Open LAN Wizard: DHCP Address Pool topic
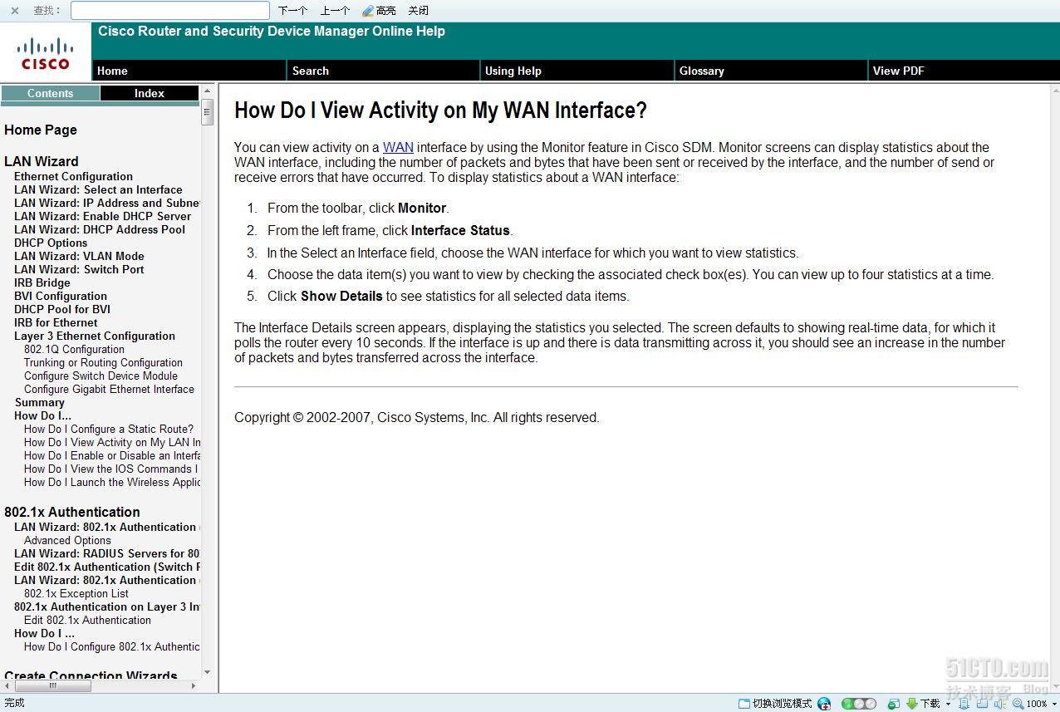This screenshot has width=1060, height=712. click(100, 229)
